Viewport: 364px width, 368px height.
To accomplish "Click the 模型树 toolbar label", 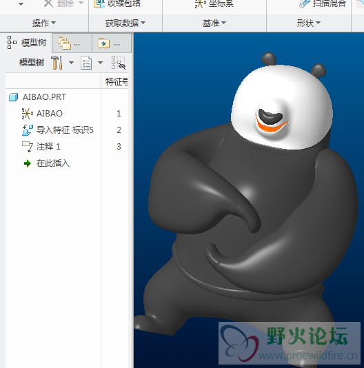I will 32,63.
